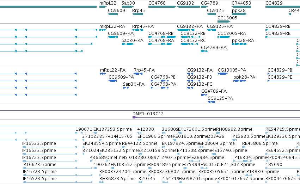Select EST RH08982.3prime
This screenshot has width=300, height=184.
pos(218,133)
